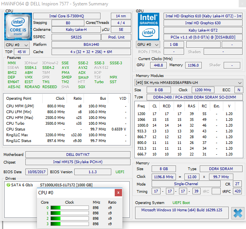Click the PCIe v1.1 x0 DISABLED field
This screenshot has height=229, width=246.
[x=203, y=37]
